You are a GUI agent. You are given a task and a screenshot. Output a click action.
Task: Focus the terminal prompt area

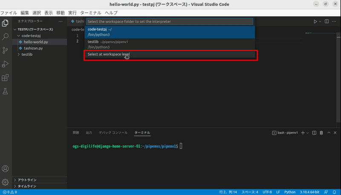181,146
